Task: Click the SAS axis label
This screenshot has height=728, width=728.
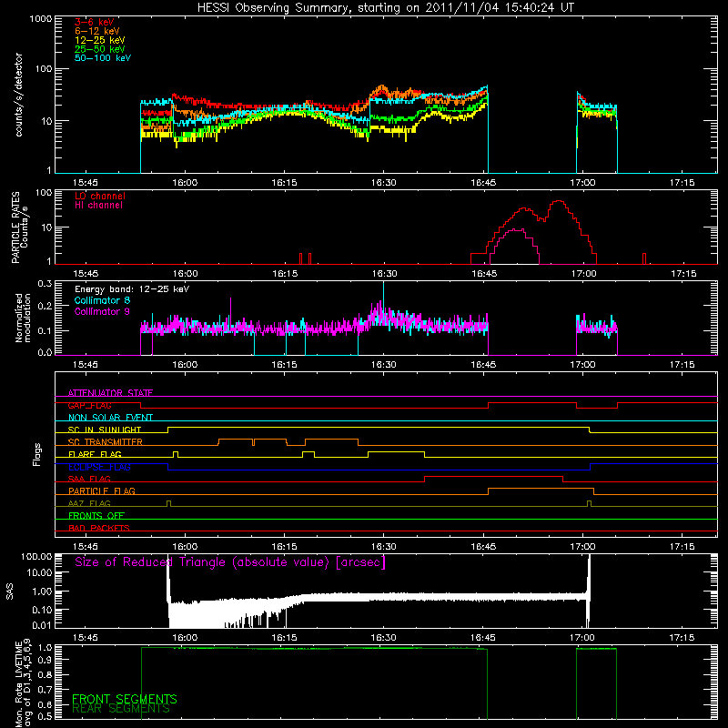Action: pos(9,591)
